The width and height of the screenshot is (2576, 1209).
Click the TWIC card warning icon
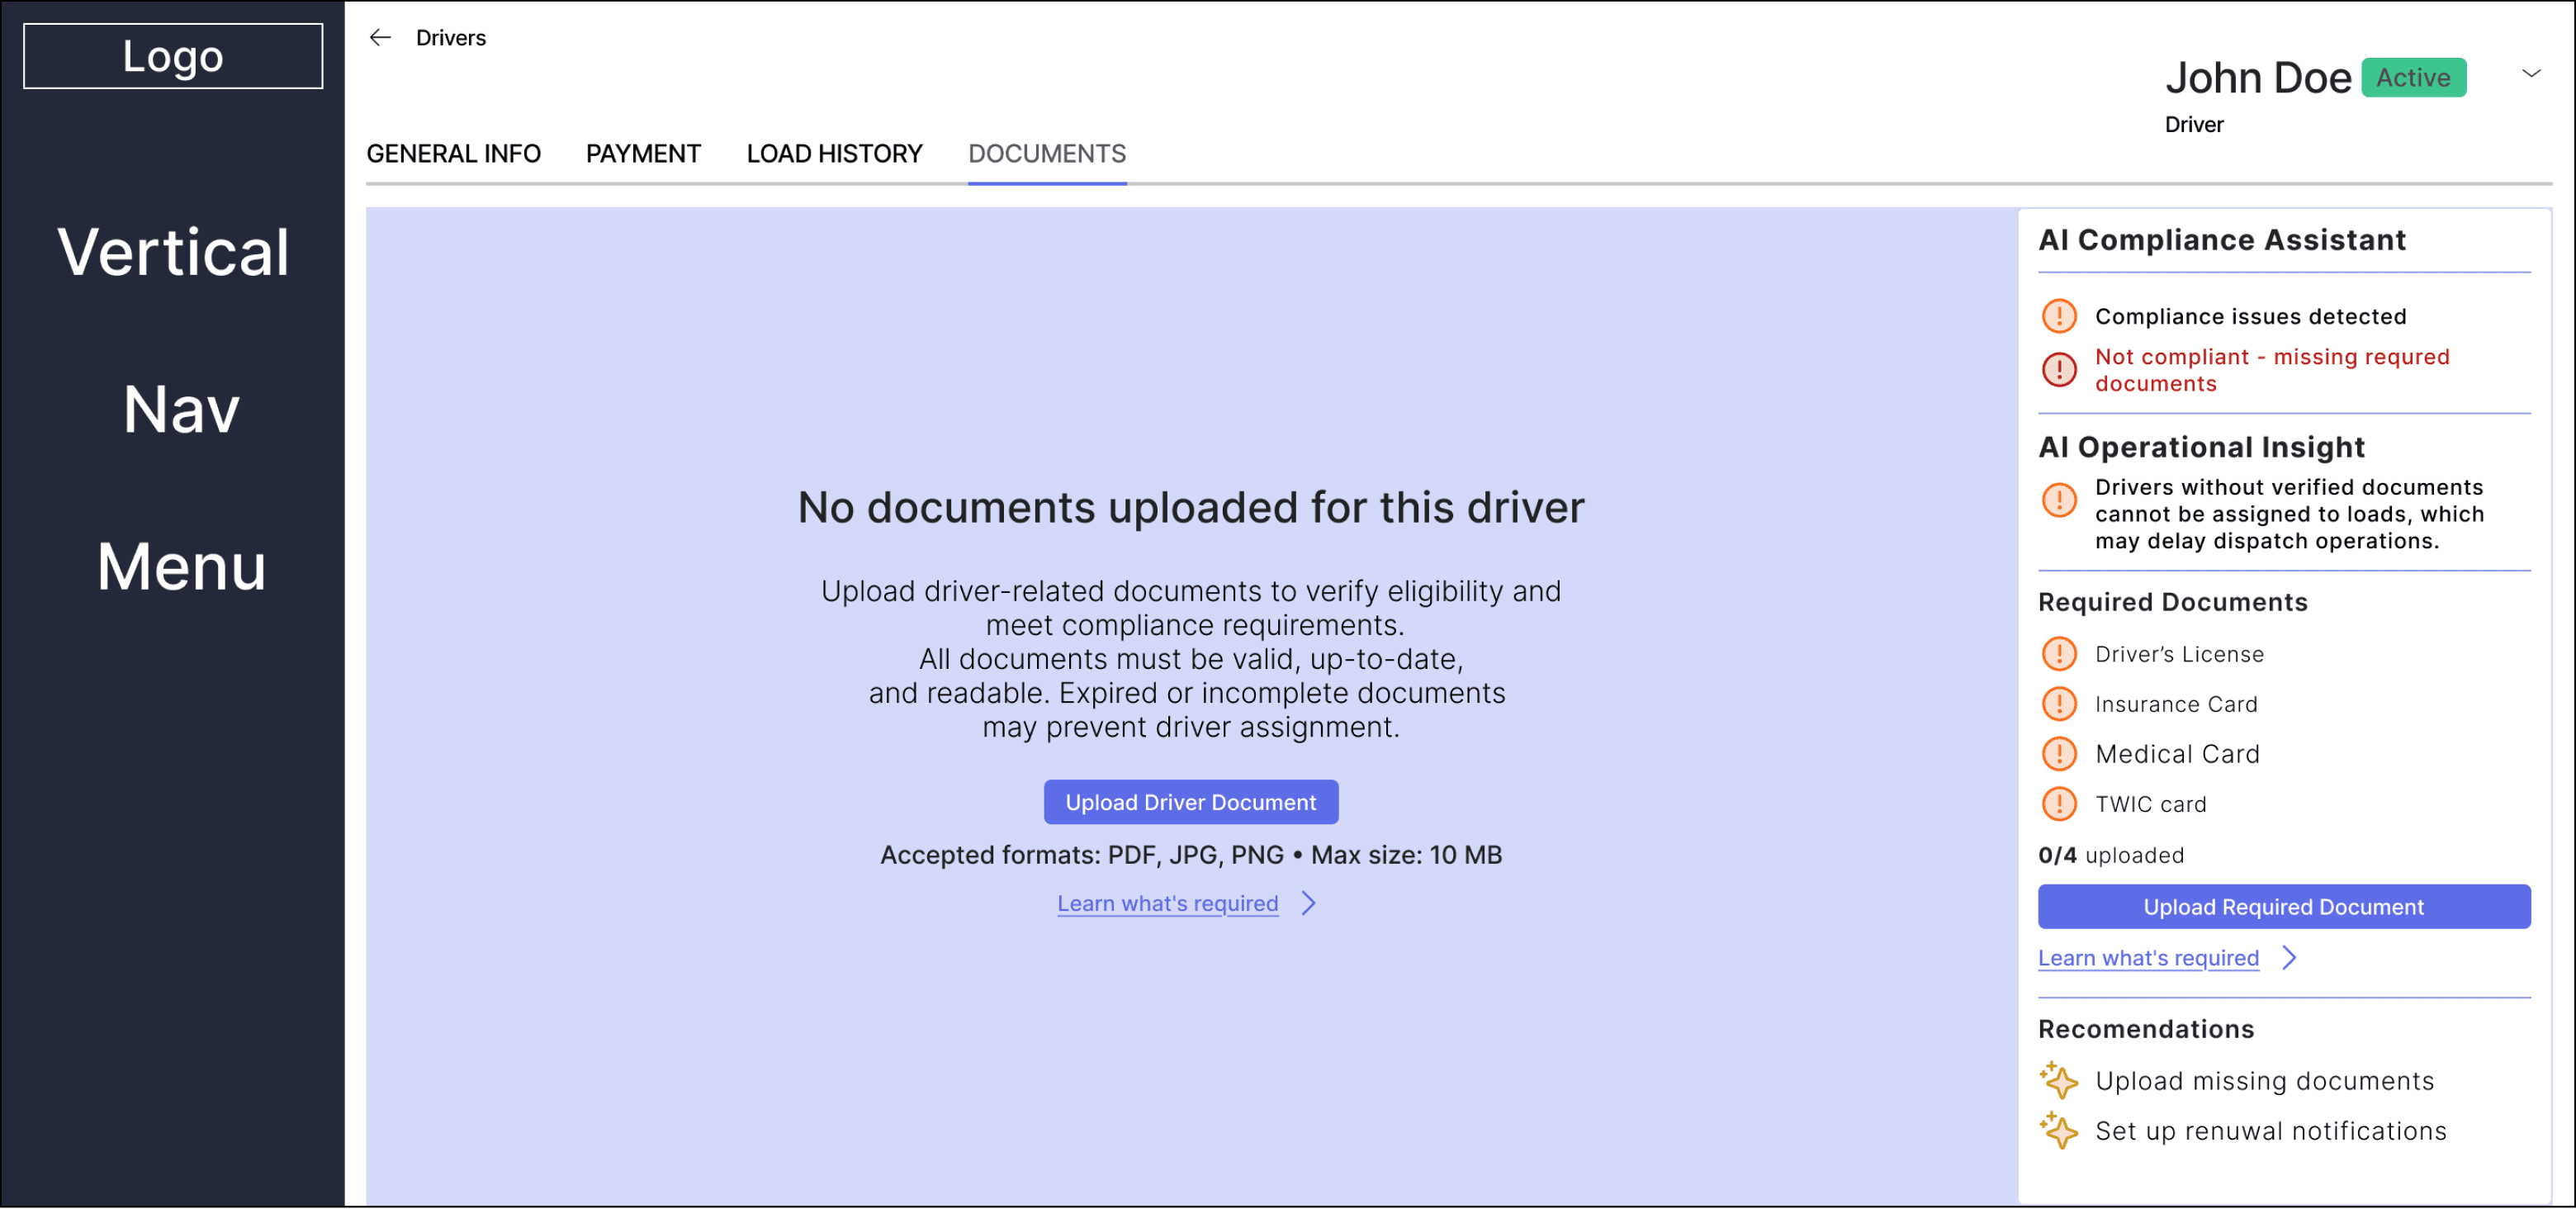coord(2059,804)
